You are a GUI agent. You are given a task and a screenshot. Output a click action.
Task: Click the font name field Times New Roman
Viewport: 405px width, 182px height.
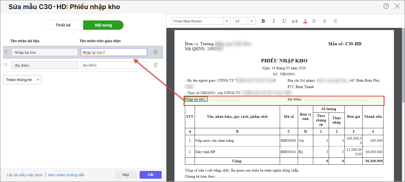(197, 21)
